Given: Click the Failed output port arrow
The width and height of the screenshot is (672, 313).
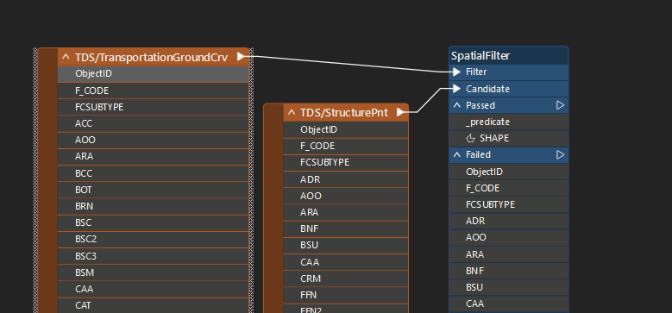Looking at the screenshot, I should [x=560, y=154].
